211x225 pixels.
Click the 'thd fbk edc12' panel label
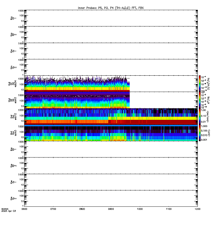tap(13, 116)
